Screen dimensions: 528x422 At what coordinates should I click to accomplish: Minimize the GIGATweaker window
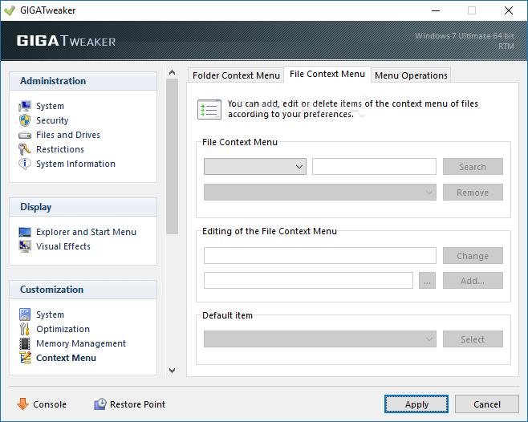coord(436,10)
